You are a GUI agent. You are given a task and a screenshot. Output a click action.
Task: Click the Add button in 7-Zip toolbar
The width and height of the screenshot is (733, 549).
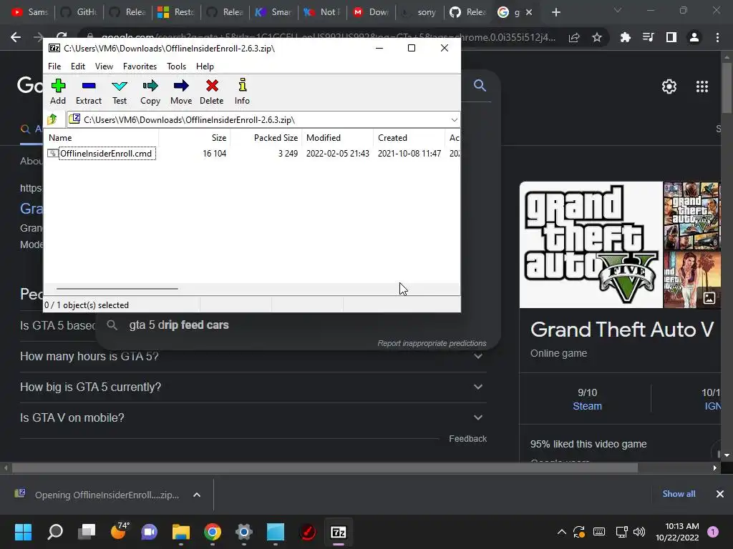coord(58,92)
